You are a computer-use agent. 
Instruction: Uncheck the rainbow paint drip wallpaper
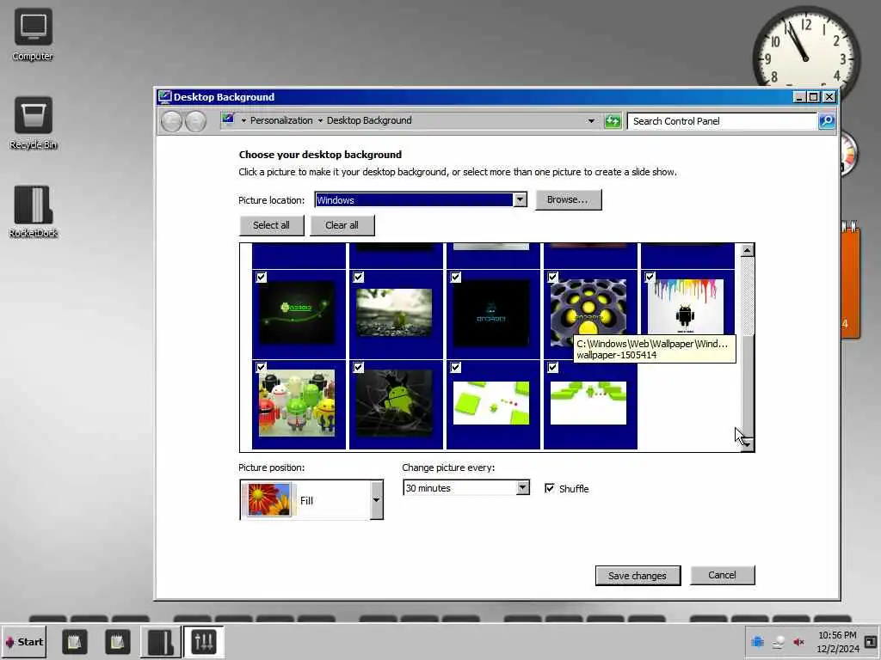click(x=650, y=278)
